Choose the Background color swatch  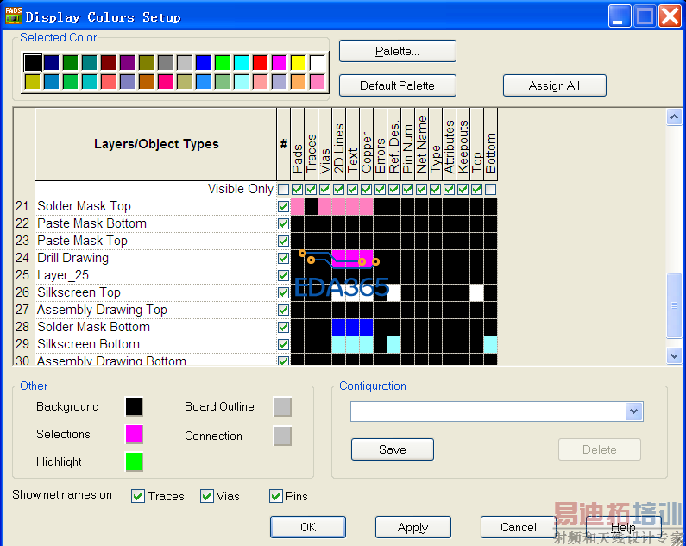coord(134,406)
